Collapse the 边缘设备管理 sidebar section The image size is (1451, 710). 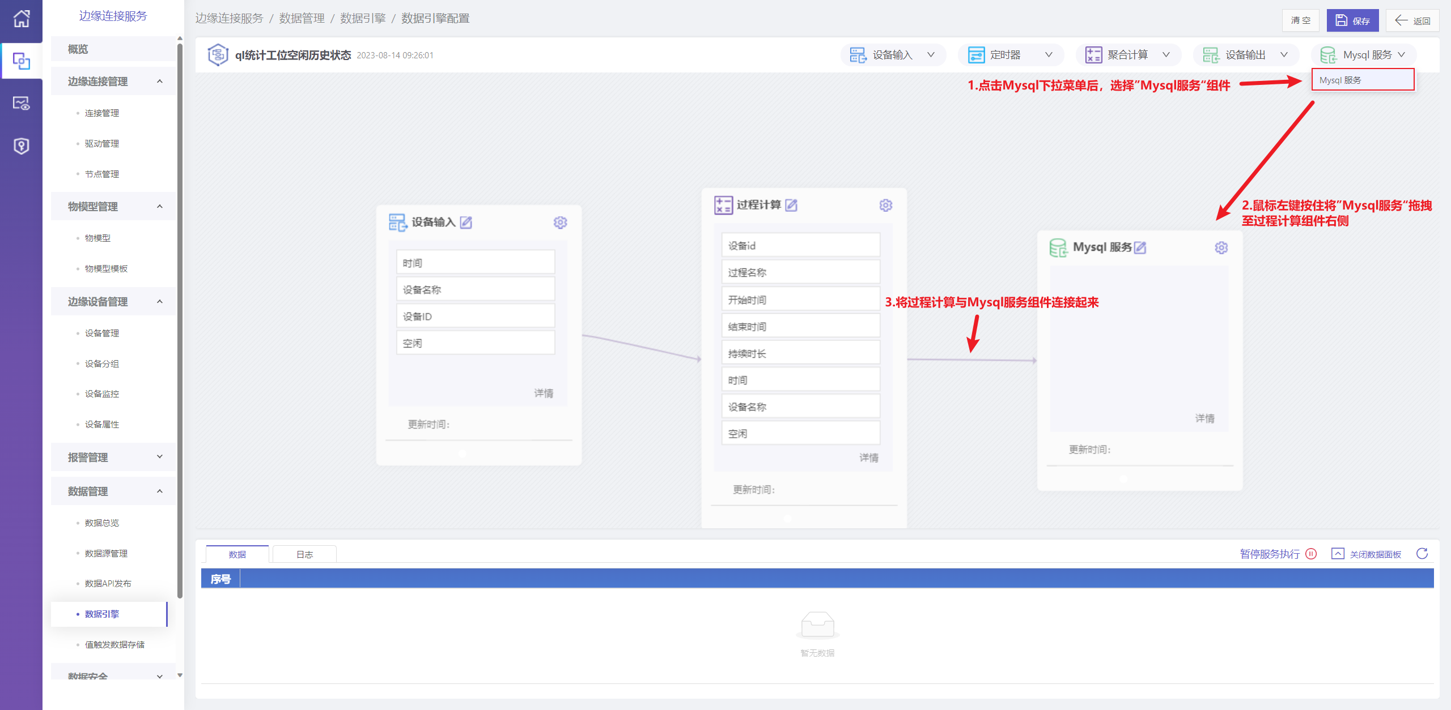pyautogui.click(x=160, y=302)
